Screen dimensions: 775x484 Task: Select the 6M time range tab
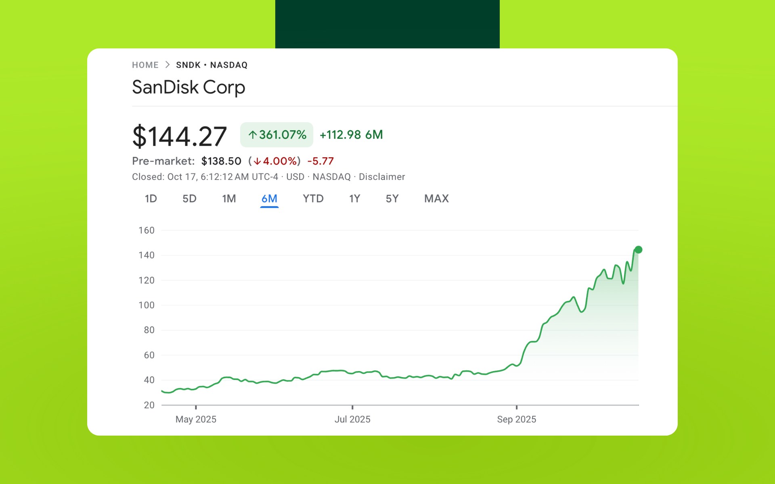(x=269, y=198)
